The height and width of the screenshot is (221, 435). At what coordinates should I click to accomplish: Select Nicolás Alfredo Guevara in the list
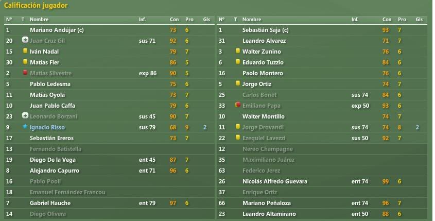point(275,181)
